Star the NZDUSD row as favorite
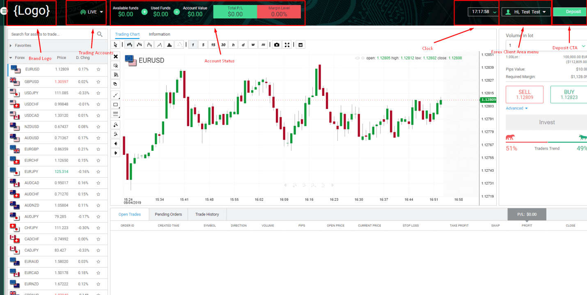This screenshot has width=587, height=295. pos(99,127)
